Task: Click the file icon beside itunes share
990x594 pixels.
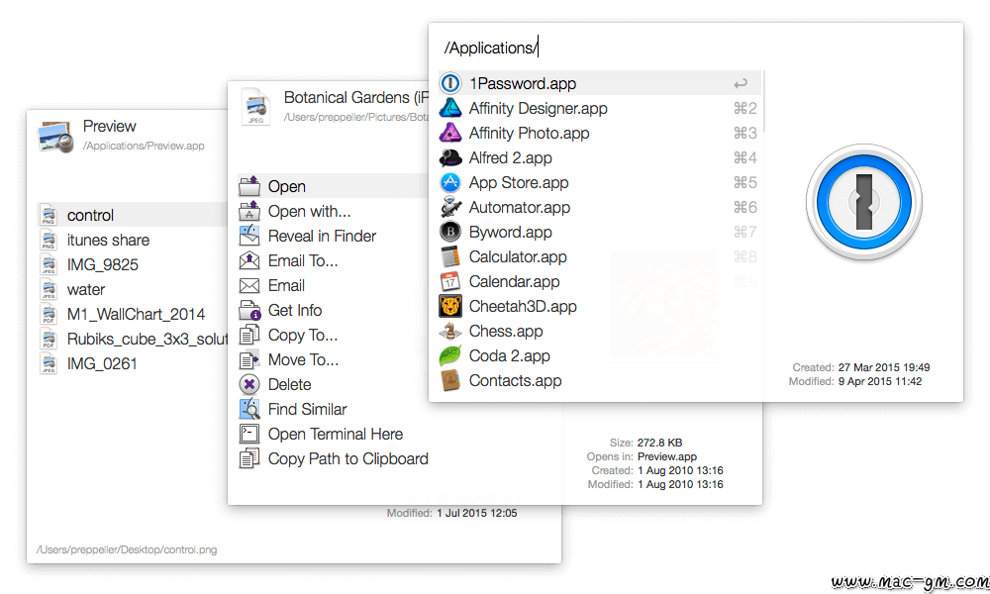Action: pos(48,240)
